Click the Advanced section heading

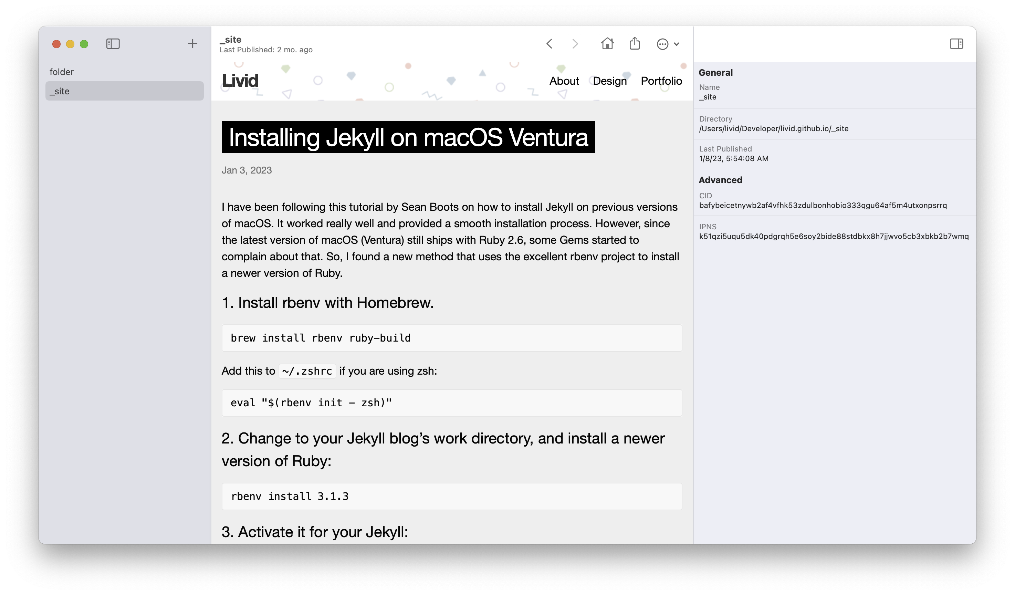pyautogui.click(x=720, y=180)
